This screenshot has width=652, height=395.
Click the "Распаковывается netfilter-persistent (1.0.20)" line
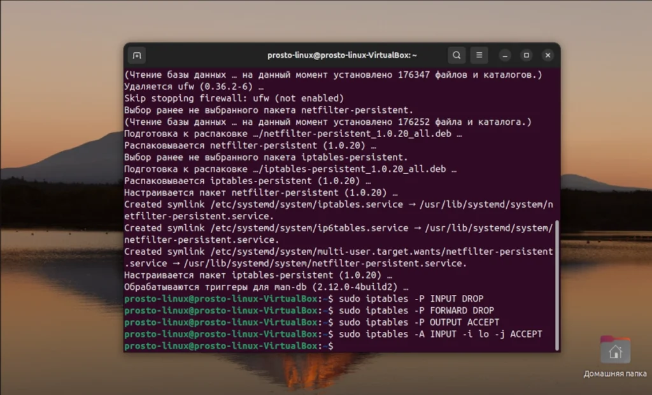250,146
